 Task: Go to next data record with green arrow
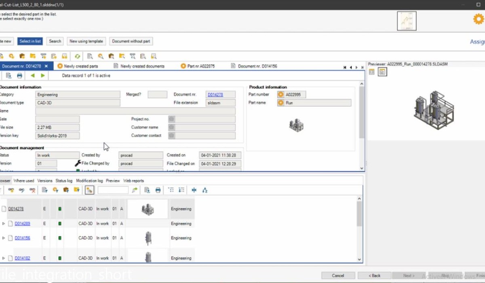pyautogui.click(x=43, y=76)
